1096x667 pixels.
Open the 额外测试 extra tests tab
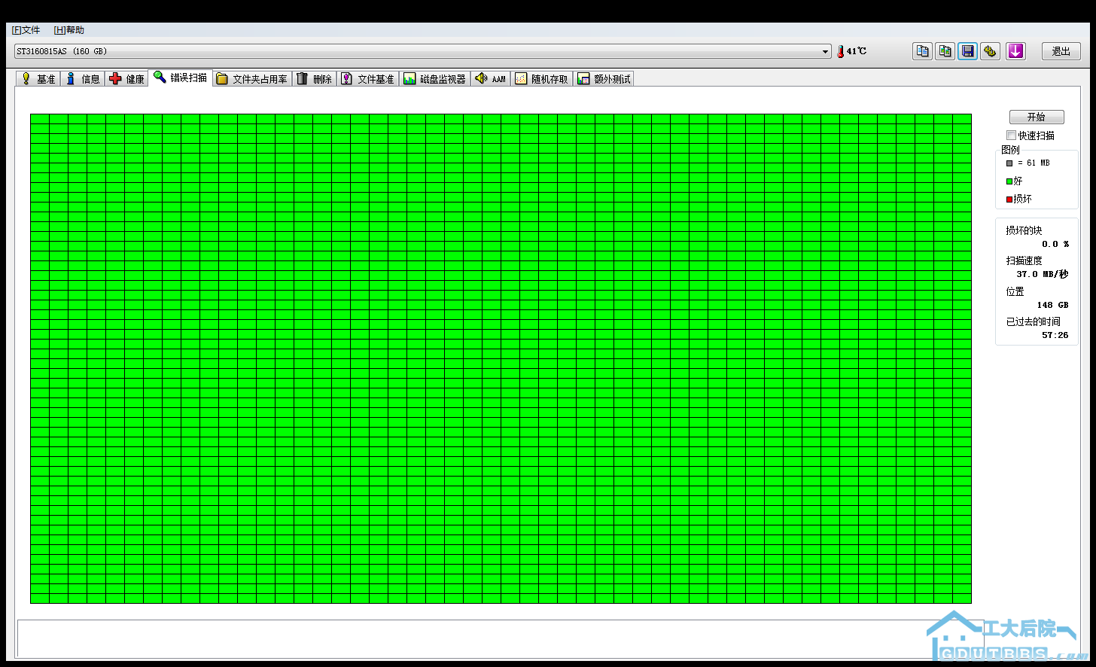[x=604, y=79]
